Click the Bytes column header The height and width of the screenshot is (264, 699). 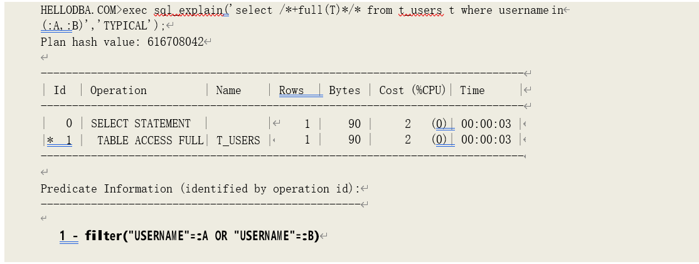point(344,90)
